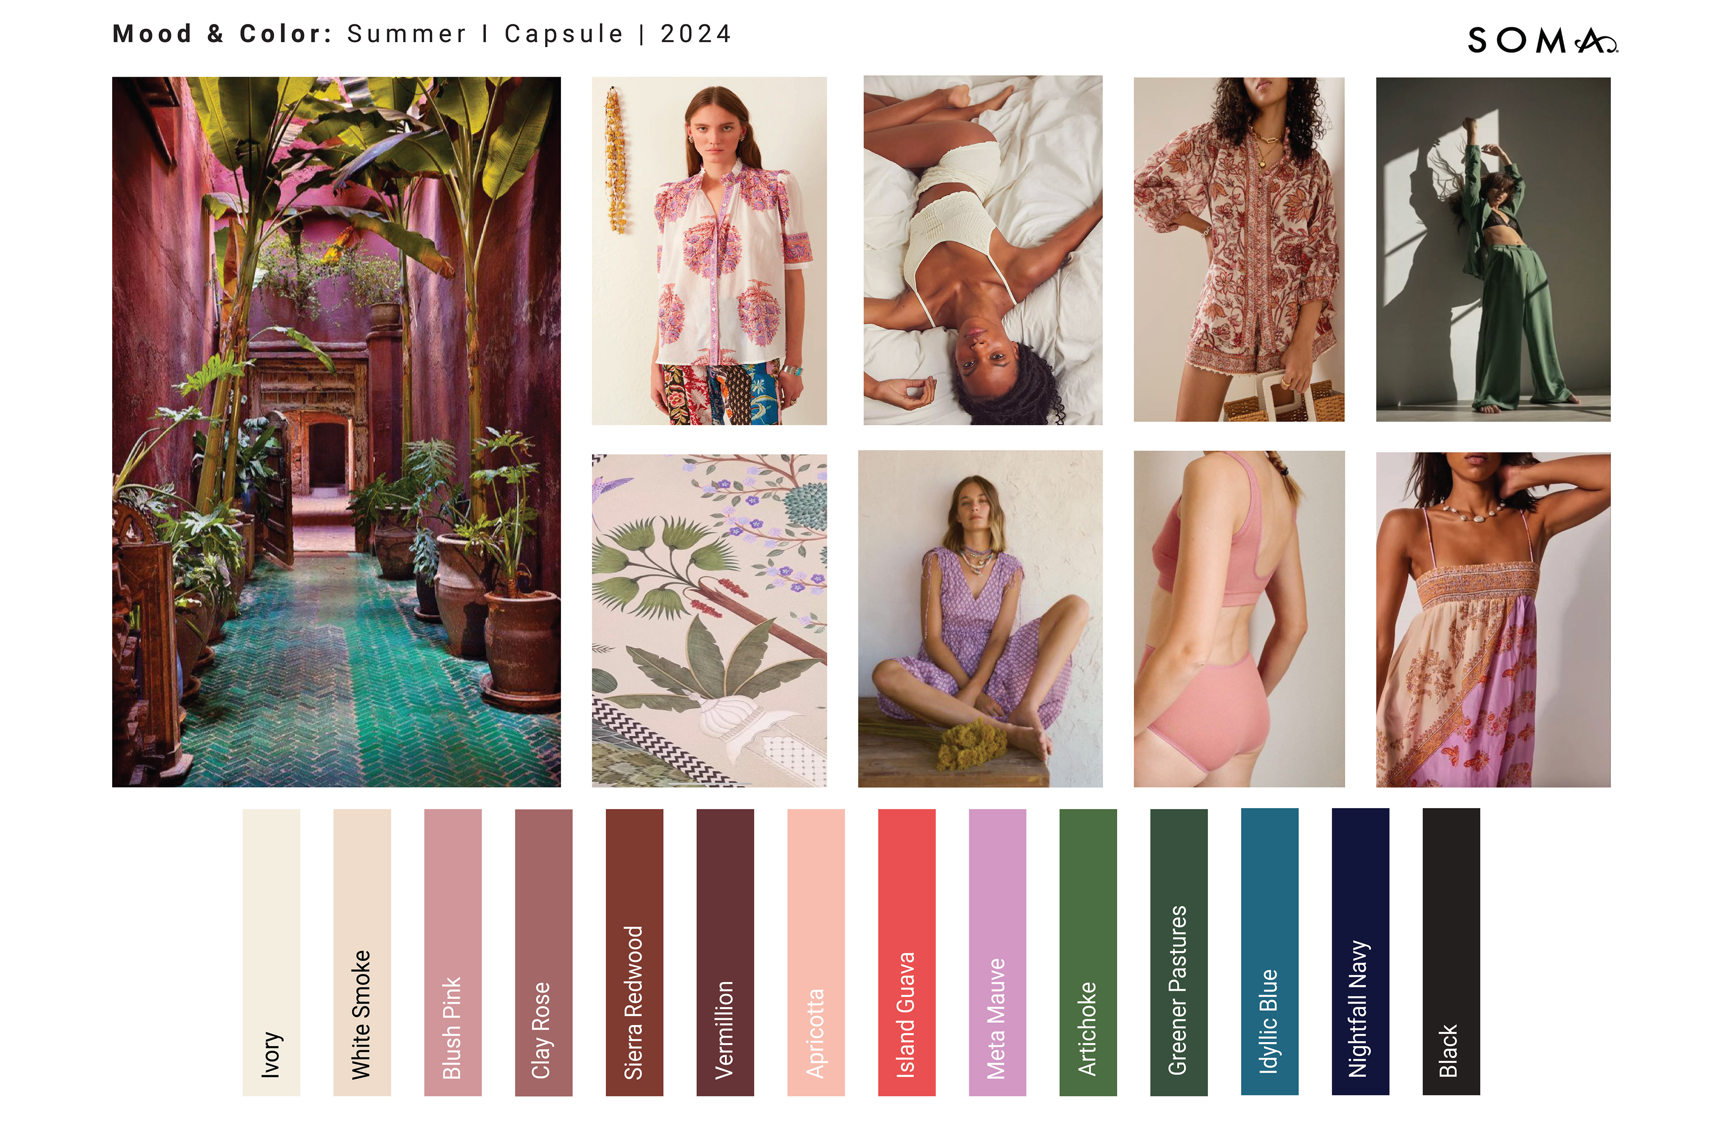Select the Island Guava swatch
The image size is (1723, 1148).
point(907,952)
